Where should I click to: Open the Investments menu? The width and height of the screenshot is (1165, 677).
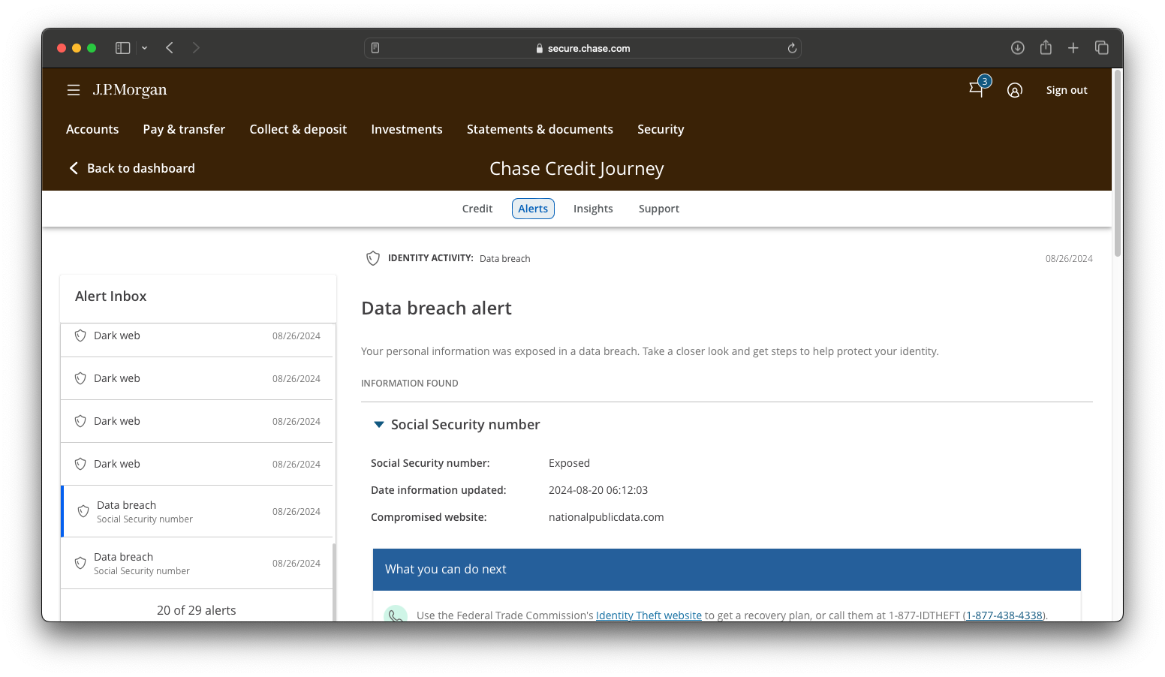tap(407, 129)
